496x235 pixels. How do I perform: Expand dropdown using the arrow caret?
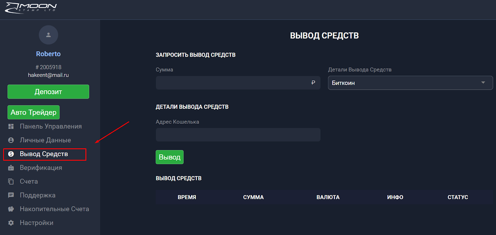pyautogui.click(x=483, y=83)
